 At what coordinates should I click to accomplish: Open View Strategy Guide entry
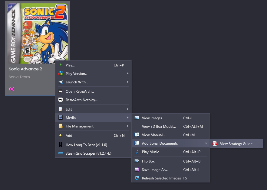236,143
